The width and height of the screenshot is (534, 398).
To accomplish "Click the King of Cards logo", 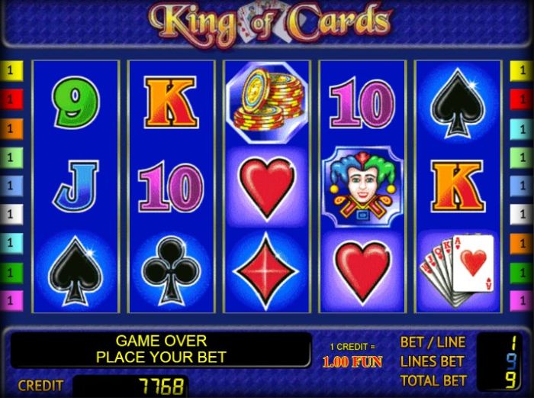I will click(270, 22).
